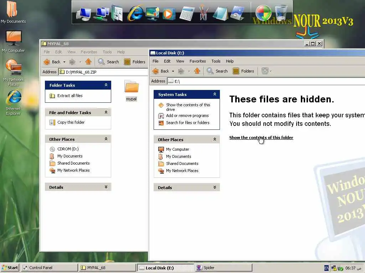Screen dimensions: 365x273
Task: Open Tools menu in MYPAL_68 window
Action: pyautogui.click(x=107, y=52)
